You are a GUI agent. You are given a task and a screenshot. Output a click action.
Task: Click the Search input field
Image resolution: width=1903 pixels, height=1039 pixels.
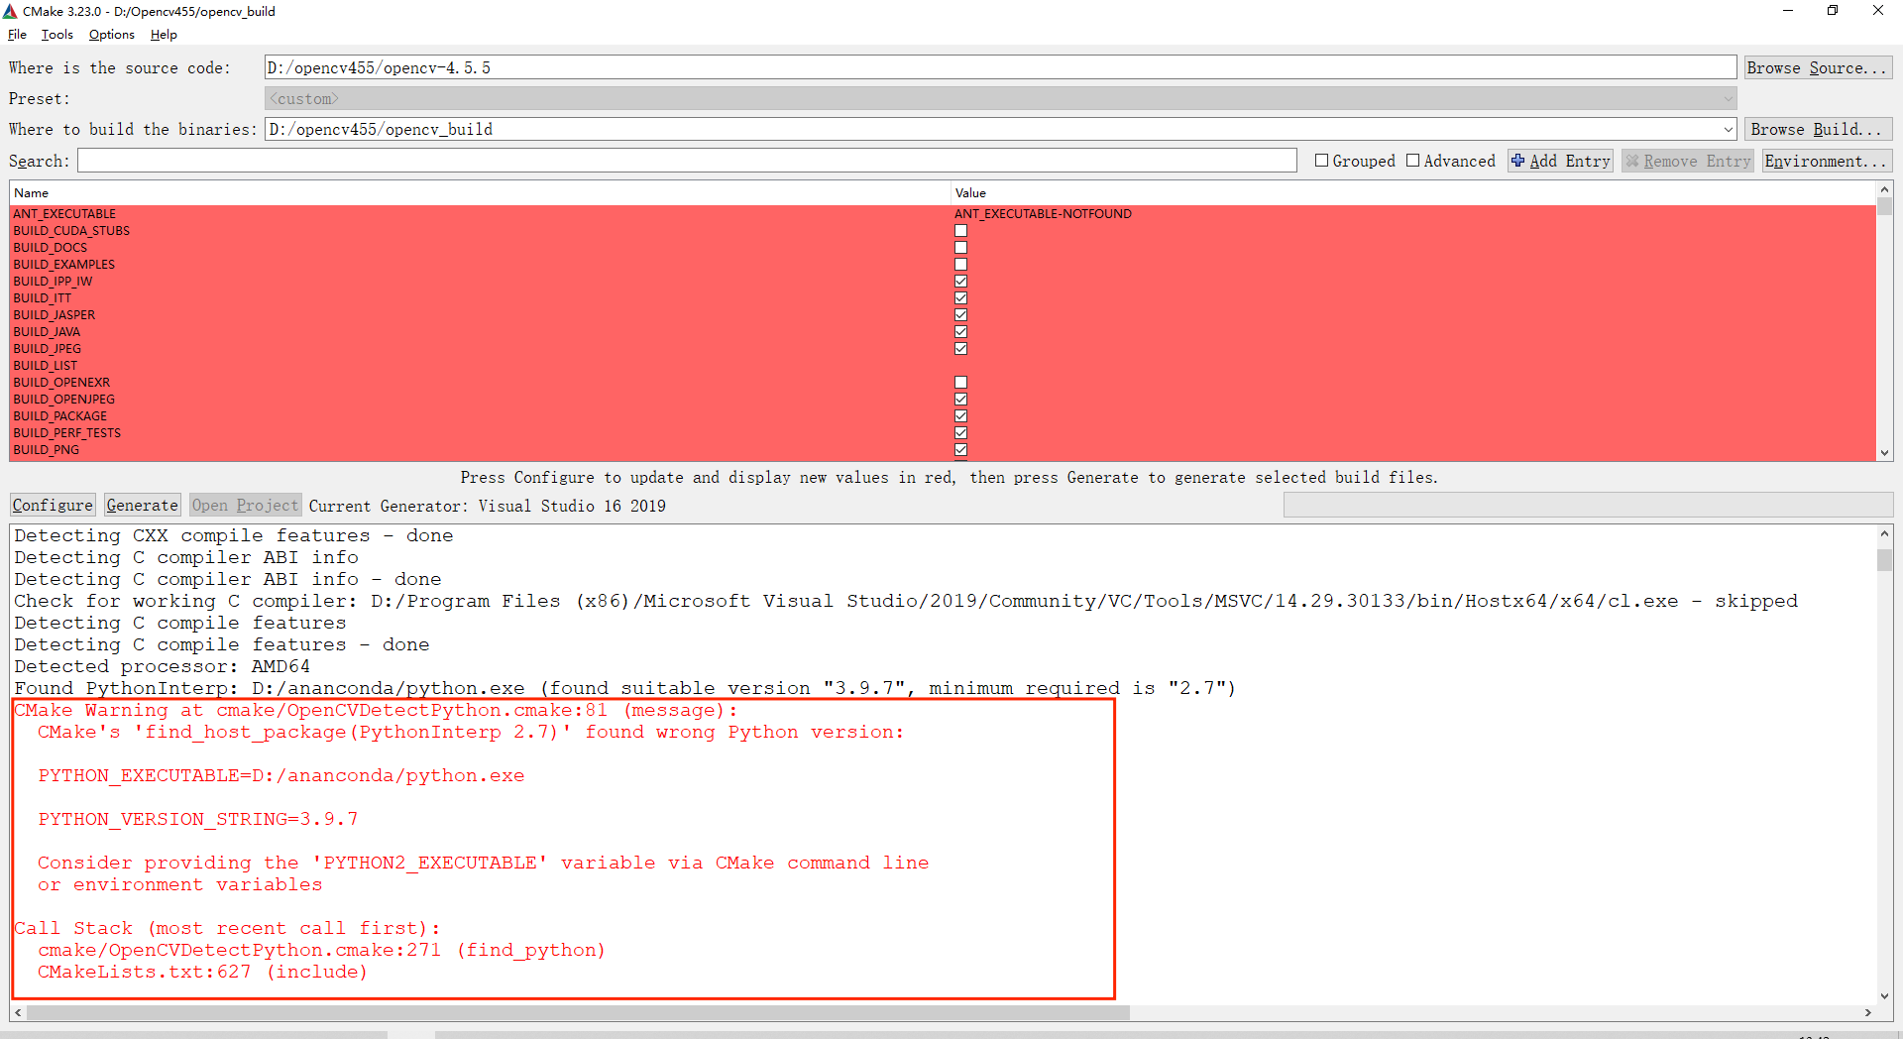click(687, 161)
